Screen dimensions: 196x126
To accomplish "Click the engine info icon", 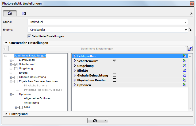I will coord(190,30).
